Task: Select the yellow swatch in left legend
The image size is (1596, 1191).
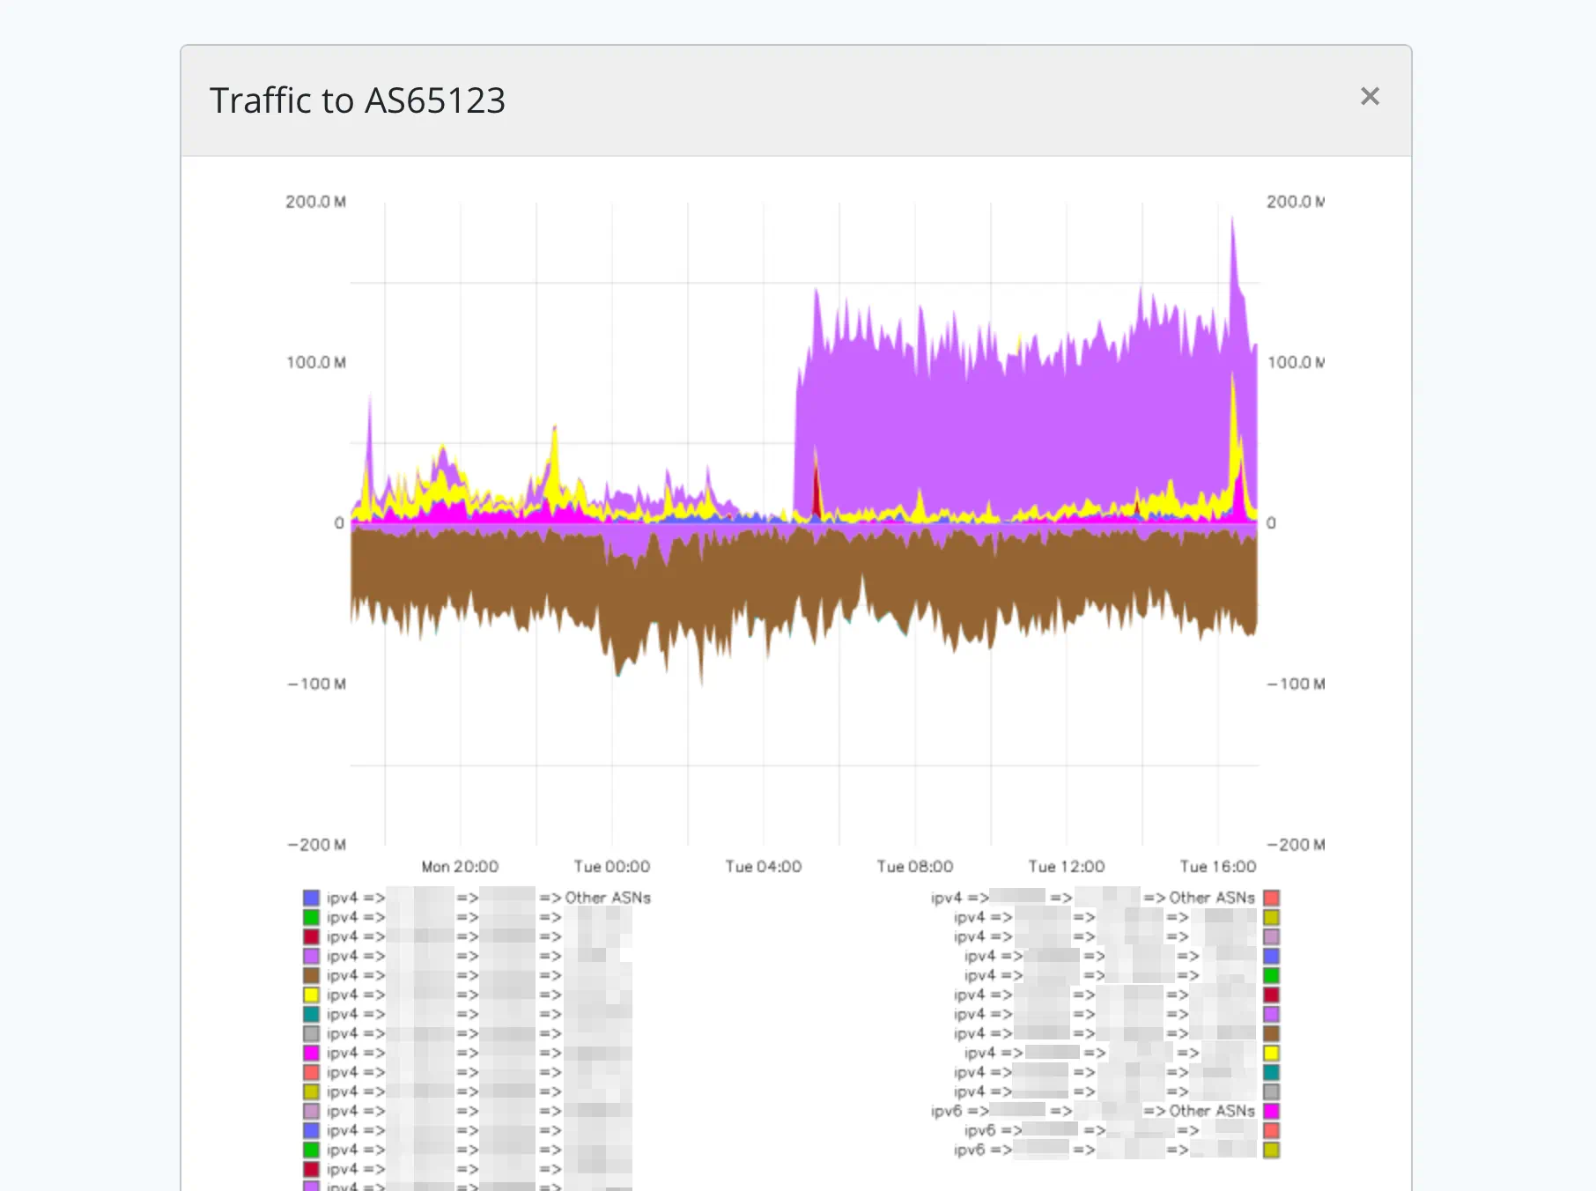Action: (x=311, y=995)
